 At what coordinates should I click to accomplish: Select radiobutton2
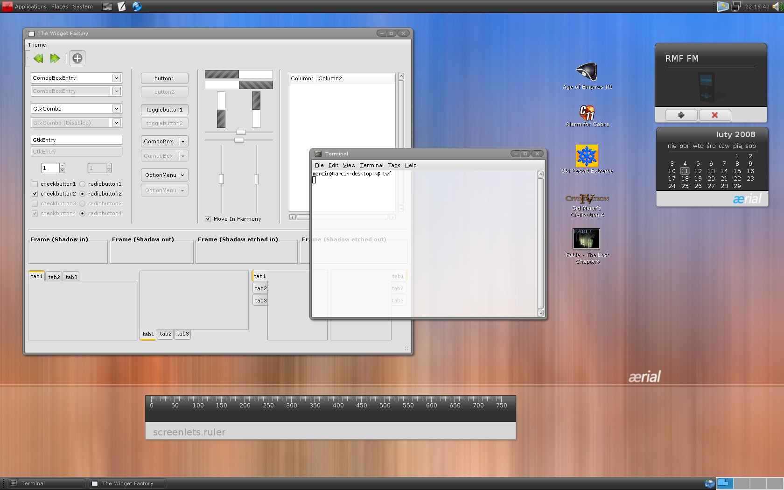82,194
